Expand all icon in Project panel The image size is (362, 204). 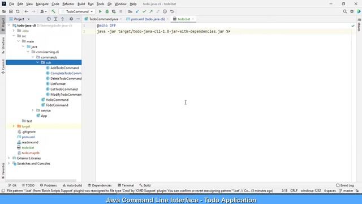(55, 19)
